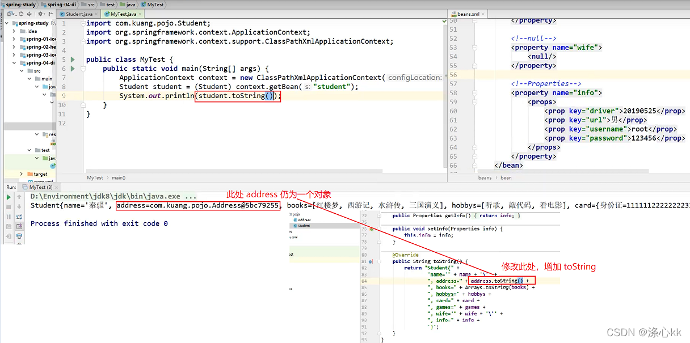This screenshot has height=343, width=690.
Task: Click the up-the-stack-trace arrow icon
Action: [x=19, y=197]
